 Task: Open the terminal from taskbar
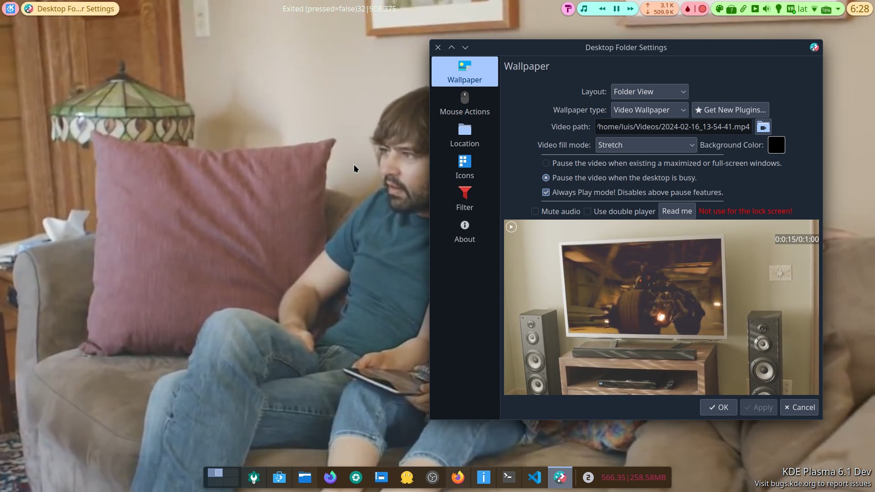pyautogui.click(x=509, y=477)
